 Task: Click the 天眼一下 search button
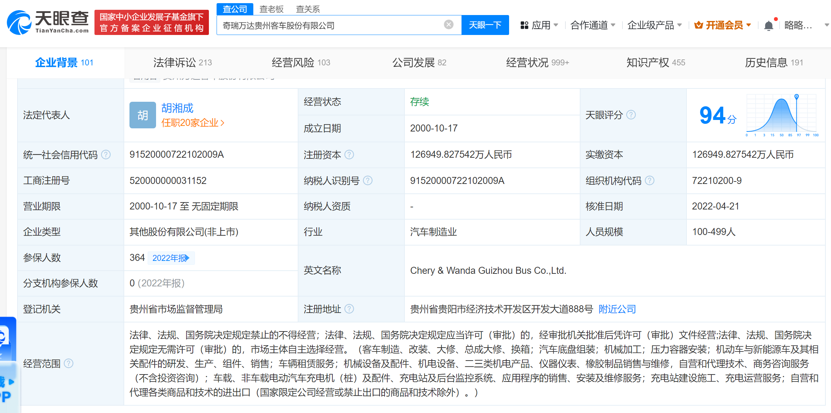coord(485,25)
